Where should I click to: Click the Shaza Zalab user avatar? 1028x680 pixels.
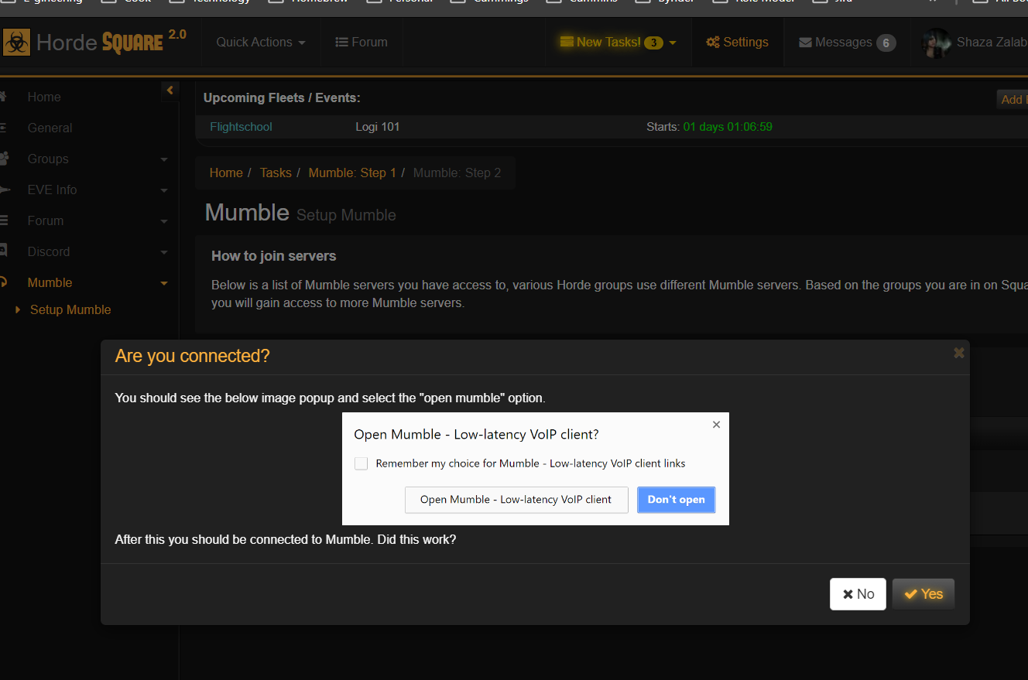click(936, 43)
